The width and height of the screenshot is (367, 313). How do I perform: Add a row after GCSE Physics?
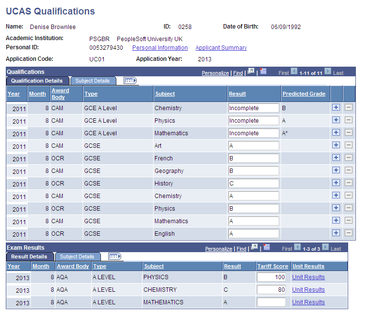point(336,208)
